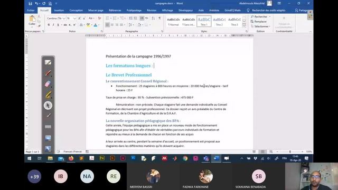Clear all formatting icon

(99, 18)
